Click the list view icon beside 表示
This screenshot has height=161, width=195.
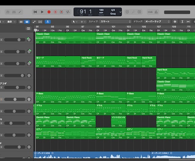pos(21,22)
